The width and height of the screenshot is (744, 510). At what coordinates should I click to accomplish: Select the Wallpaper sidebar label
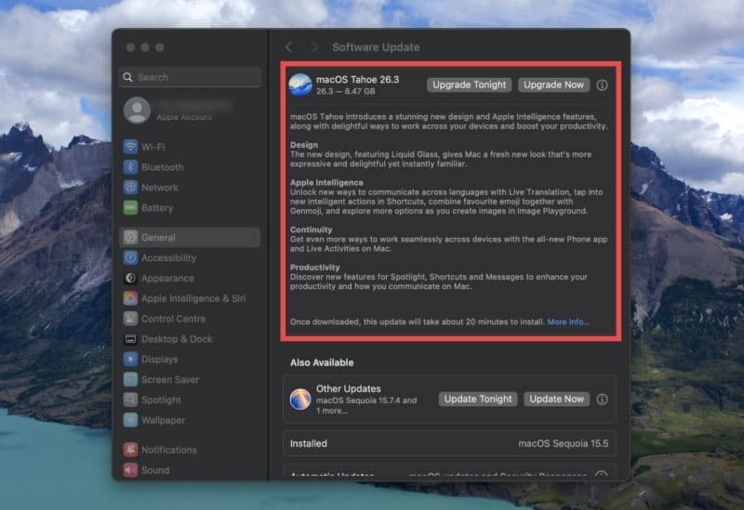(164, 421)
